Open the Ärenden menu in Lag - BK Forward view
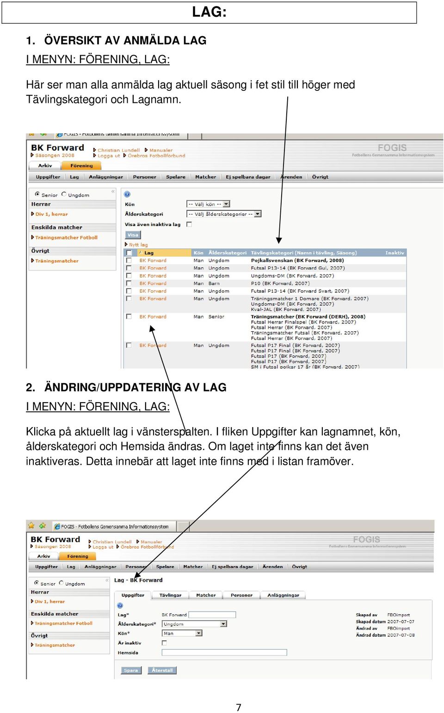 coord(272,566)
